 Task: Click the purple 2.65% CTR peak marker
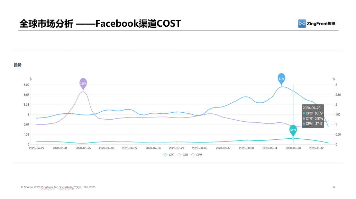click(x=83, y=83)
